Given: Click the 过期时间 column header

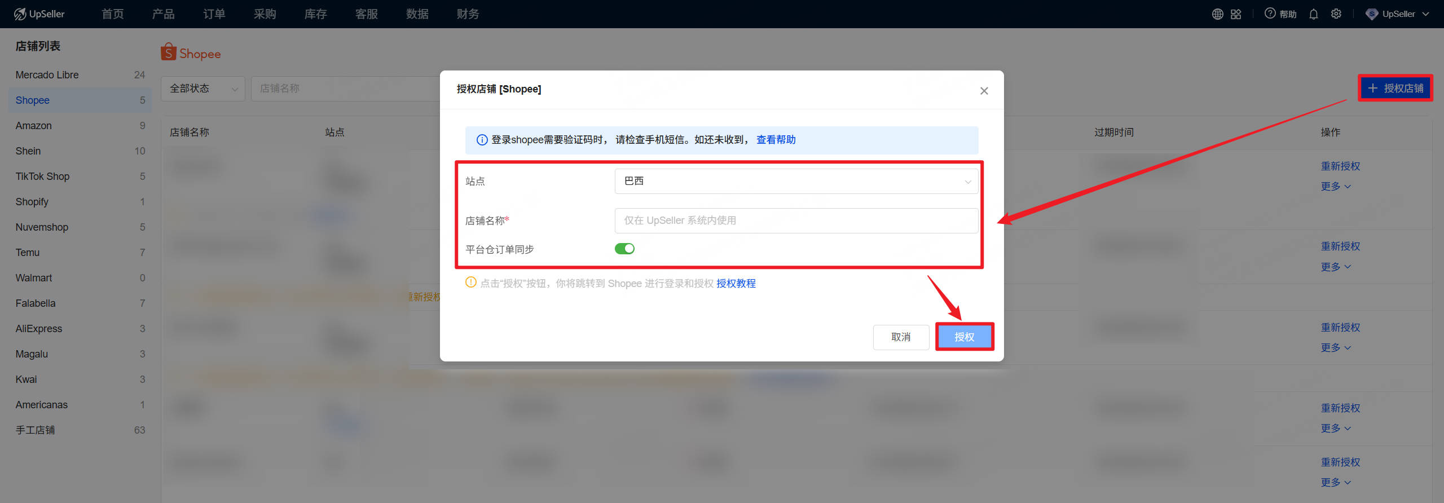Looking at the screenshot, I should click(1114, 133).
